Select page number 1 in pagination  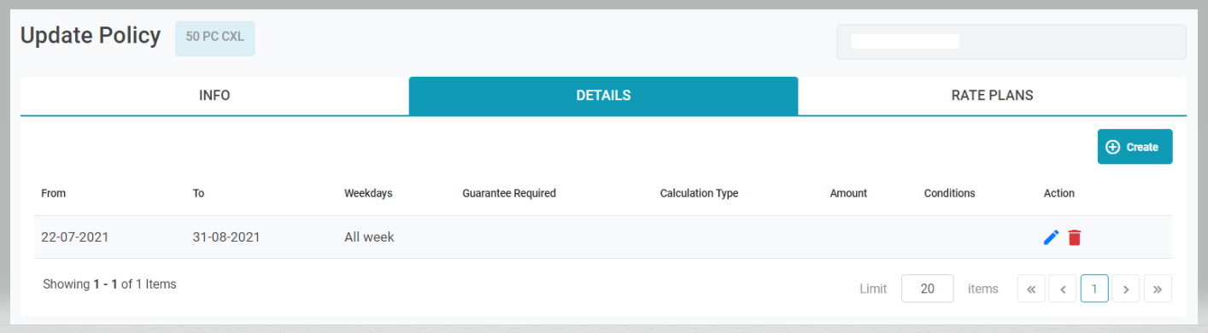[1094, 289]
